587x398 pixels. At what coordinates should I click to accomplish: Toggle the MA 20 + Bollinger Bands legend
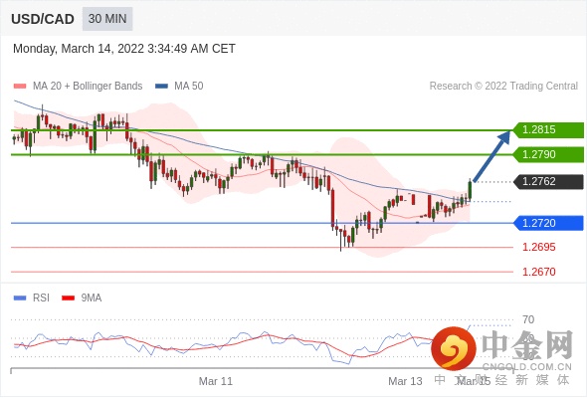88,87
